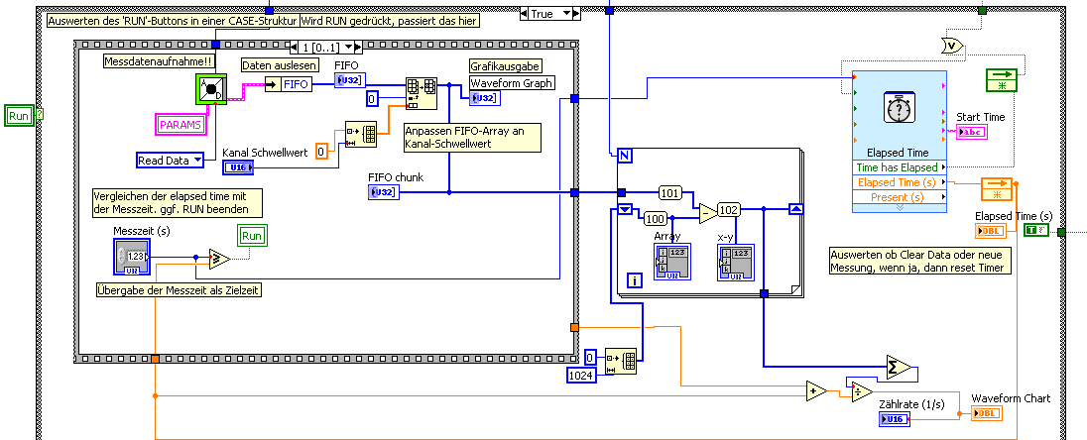Select Initialize Array node near Kanal Schwellwert
1087x440 pixels.
coord(361,135)
